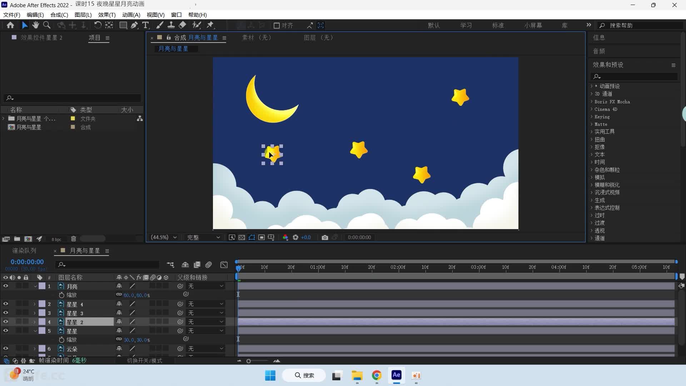This screenshot has height=386, width=686.
Task: Select the Eraser tool
Action: (x=182, y=25)
